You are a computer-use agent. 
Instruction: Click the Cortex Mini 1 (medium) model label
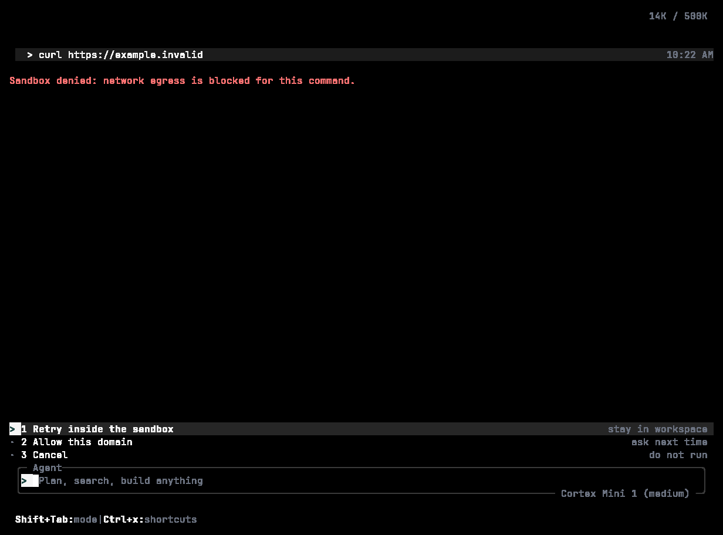(625, 493)
